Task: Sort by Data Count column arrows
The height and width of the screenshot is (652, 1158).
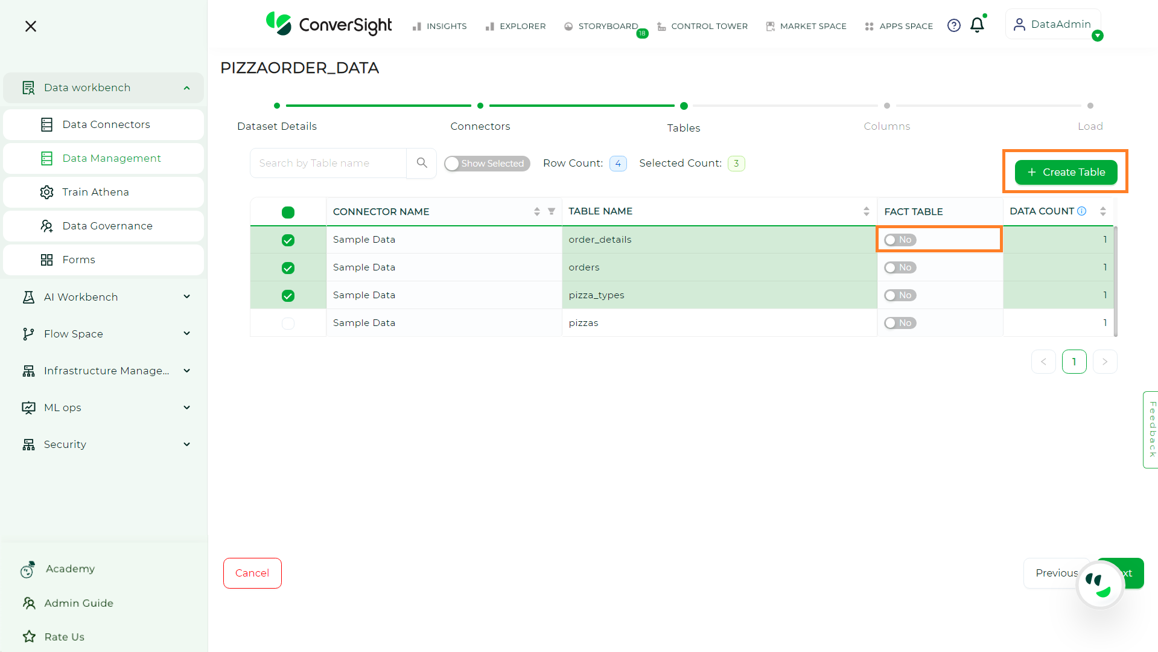Action: click(x=1102, y=211)
